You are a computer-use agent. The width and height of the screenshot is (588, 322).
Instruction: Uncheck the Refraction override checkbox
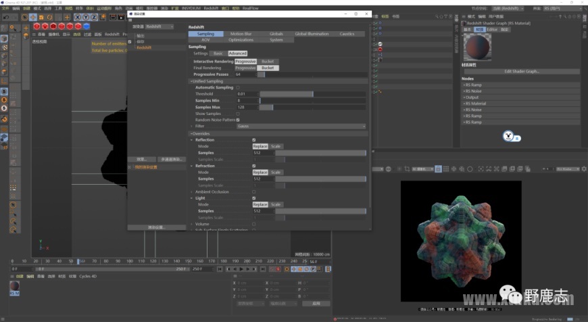tap(254, 166)
